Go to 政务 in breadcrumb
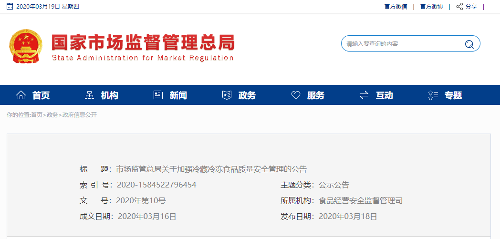 pos(52,115)
